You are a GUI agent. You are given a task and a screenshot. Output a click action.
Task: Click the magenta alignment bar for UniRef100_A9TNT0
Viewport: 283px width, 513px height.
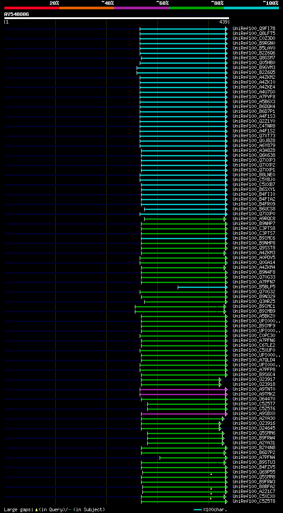click(x=184, y=389)
